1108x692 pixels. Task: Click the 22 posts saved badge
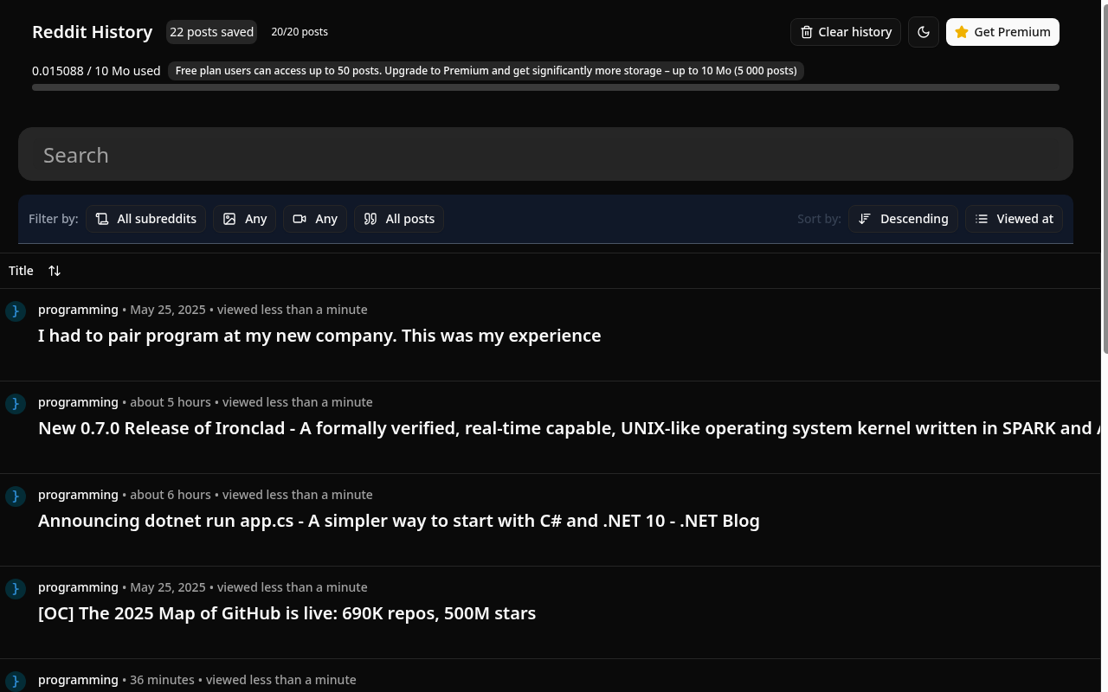[211, 32]
